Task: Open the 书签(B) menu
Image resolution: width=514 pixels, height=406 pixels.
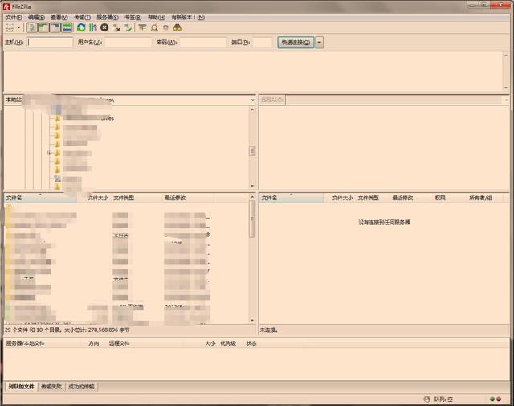Action: click(x=133, y=18)
